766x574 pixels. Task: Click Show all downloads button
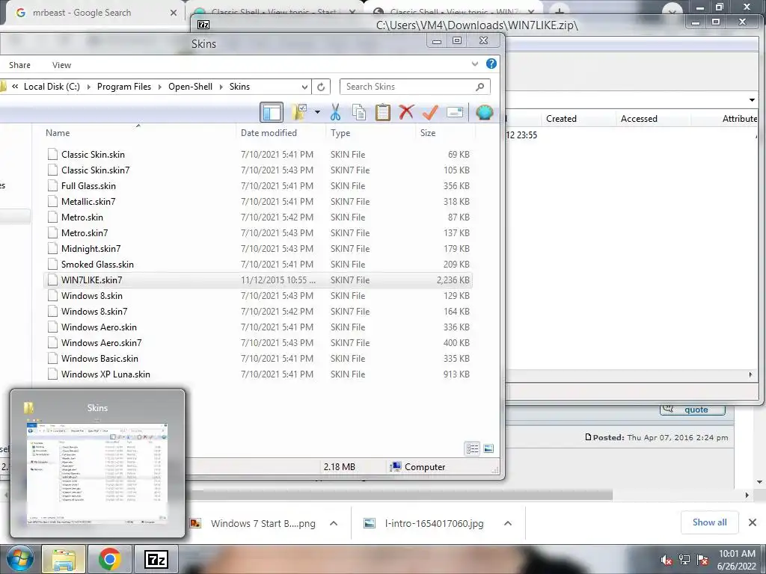coord(709,522)
